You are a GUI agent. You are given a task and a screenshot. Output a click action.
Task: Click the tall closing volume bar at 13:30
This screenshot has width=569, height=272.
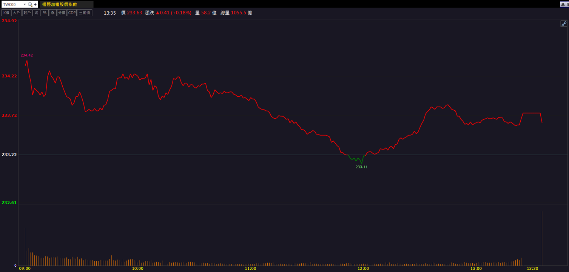(542, 238)
